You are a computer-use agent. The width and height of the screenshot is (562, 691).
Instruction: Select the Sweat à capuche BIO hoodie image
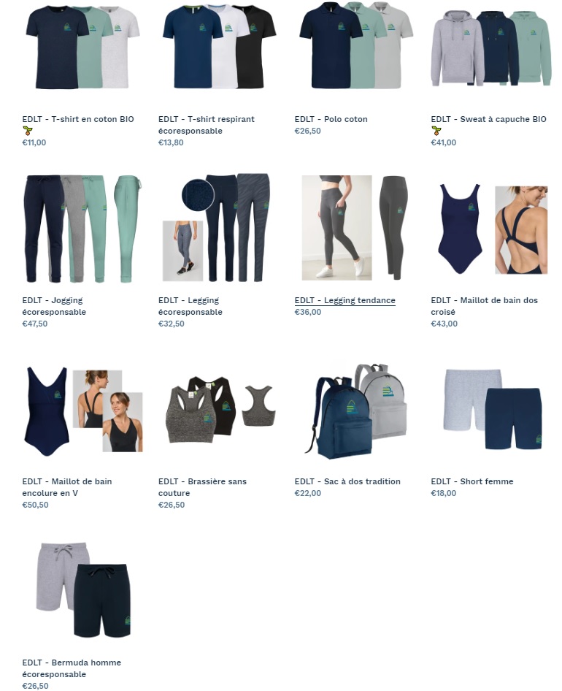pos(491,47)
